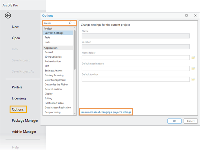Confirm with the OK button
200x150 pixels.
pyautogui.click(x=174, y=121)
